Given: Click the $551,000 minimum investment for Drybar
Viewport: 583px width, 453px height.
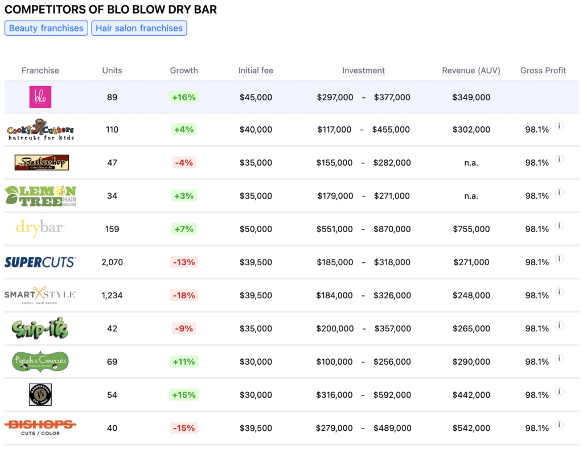Looking at the screenshot, I should [334, 229].
